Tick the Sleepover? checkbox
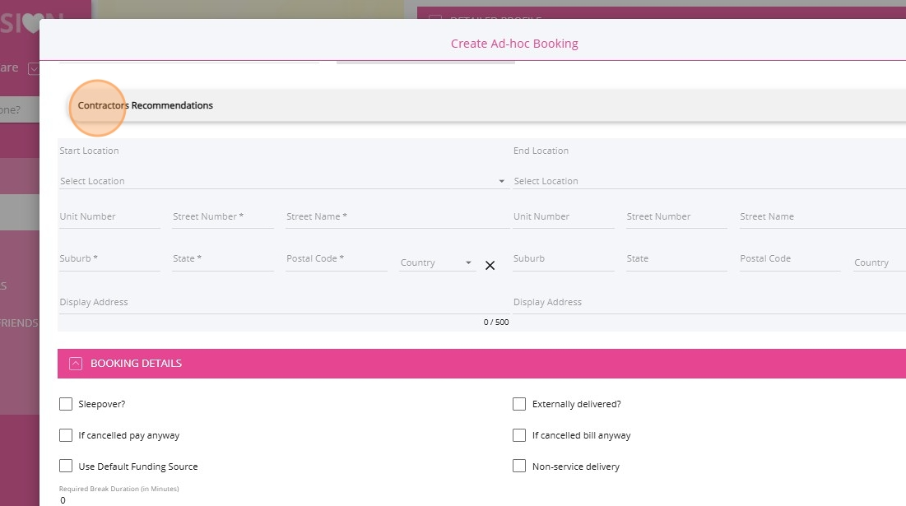Image resolution: width=906 pixels, height=506 pixels. click(x=66, y=404)
